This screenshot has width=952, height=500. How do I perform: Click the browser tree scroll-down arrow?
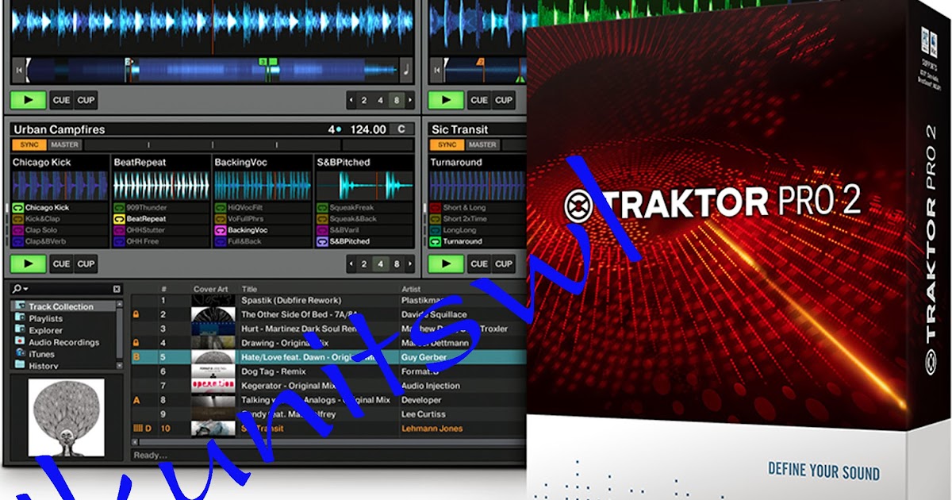point(120,365)
